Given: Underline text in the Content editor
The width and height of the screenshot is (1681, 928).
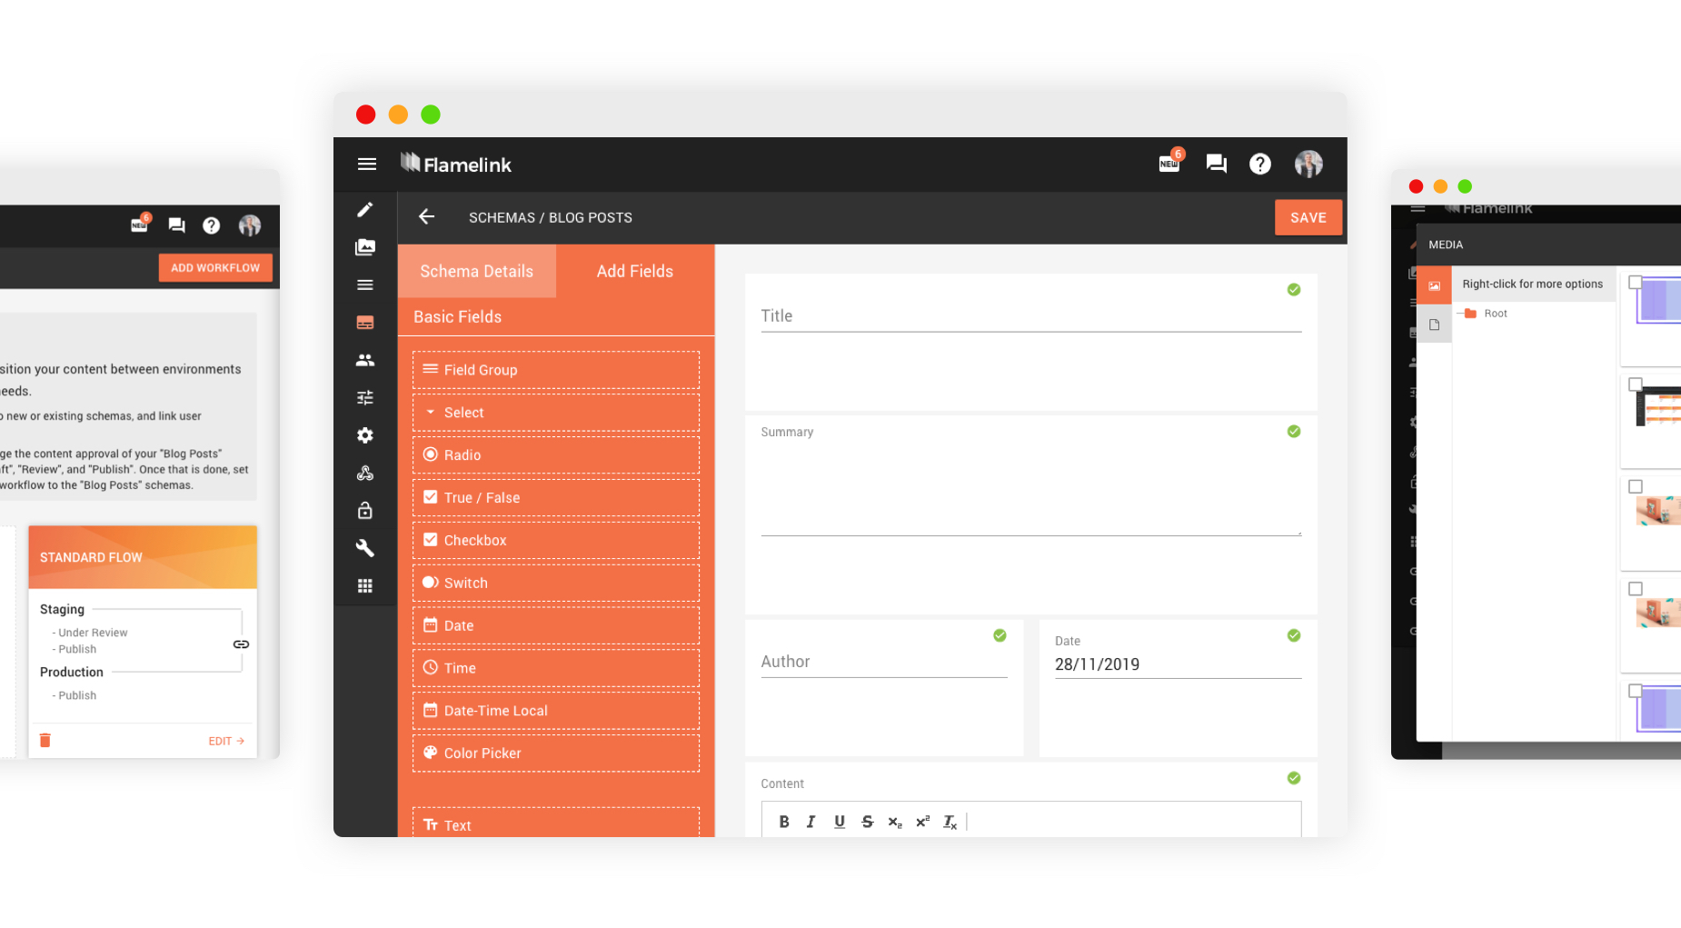Looking at the screenshot, I should click(840, 822).
